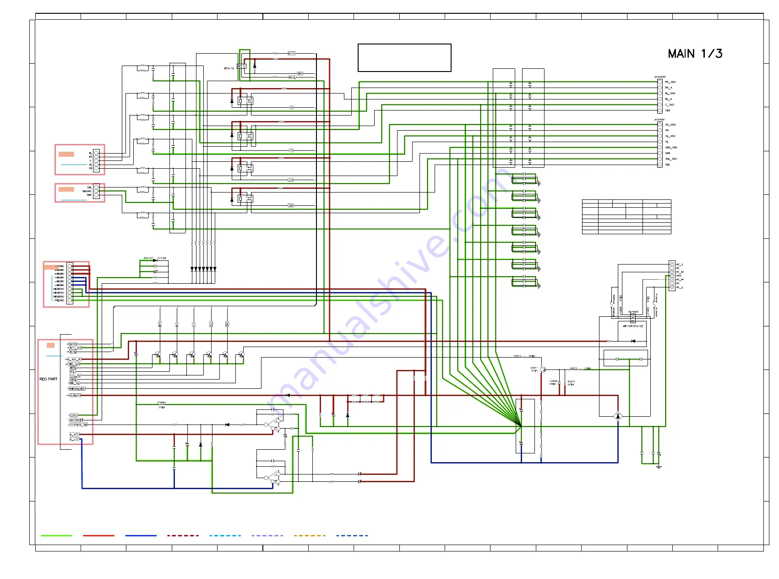The width and height of the screenshot is (779, 579).
Task: Click the GND pin label on AC connector
Action: pos(679,276)
